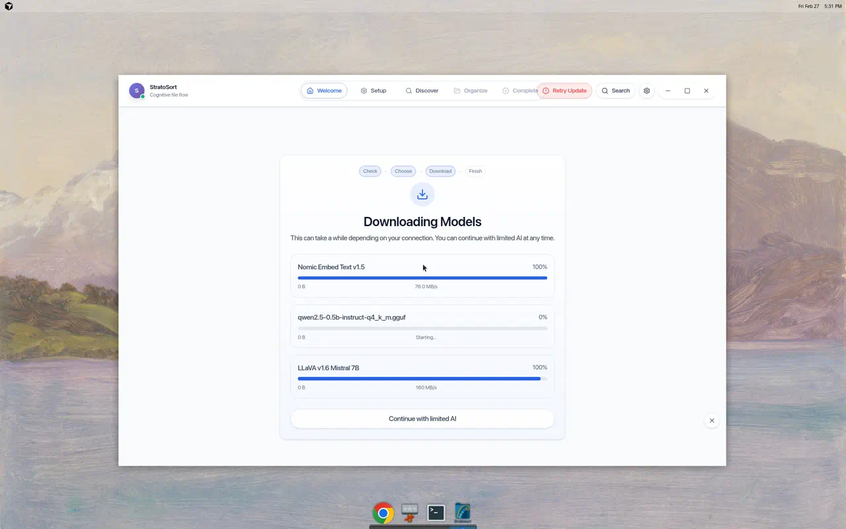Click the StratoSort icon in the dock
846x529 pixels.
463,512
